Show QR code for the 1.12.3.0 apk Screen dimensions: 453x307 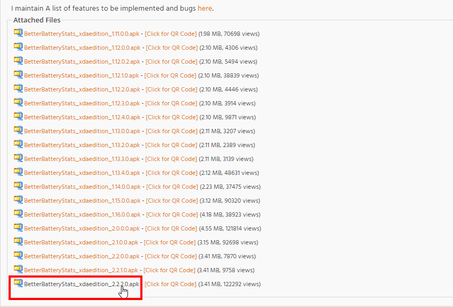tap(171, 103)
